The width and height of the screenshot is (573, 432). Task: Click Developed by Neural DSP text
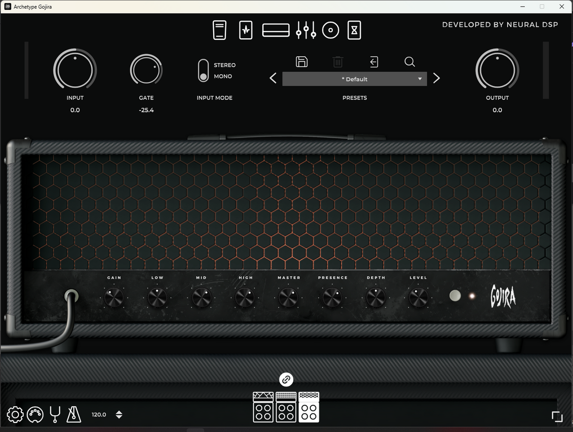click(500, 25)
